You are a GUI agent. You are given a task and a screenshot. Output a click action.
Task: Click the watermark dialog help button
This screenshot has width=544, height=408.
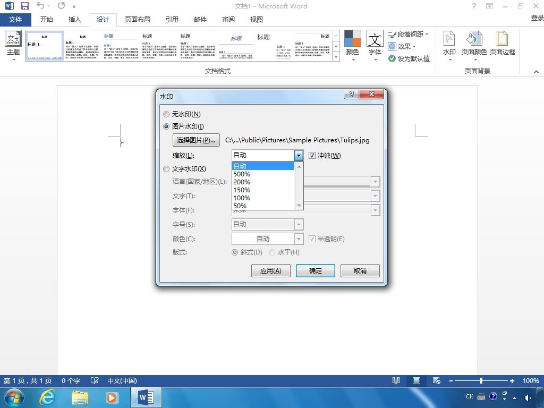click(351, 94)
